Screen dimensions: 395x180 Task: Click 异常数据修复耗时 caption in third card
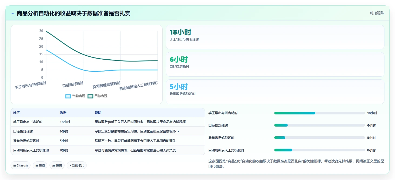tap(182, 94)
